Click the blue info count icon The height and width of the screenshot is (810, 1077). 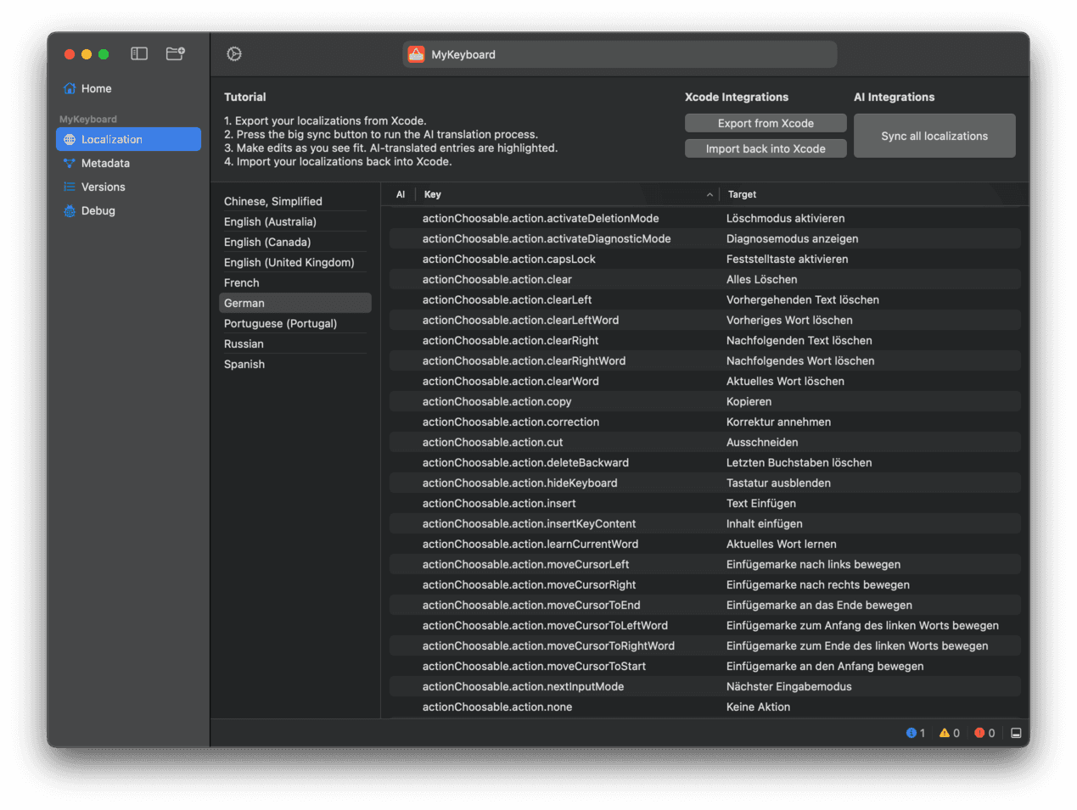click(x=912, y=733)
